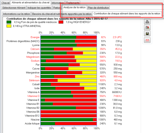Viewport: 164px width, 133px height.
Task: Open the Ration tab
Action: [x=57, y=8]
